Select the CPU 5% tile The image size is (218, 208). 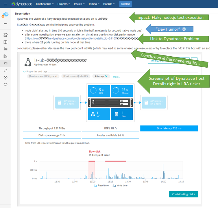(99, 91)
